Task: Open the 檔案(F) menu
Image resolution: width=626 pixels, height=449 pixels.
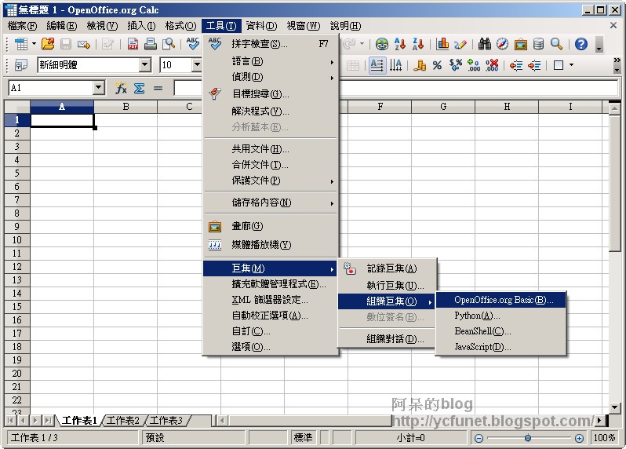Action: [x=22, y=26]
